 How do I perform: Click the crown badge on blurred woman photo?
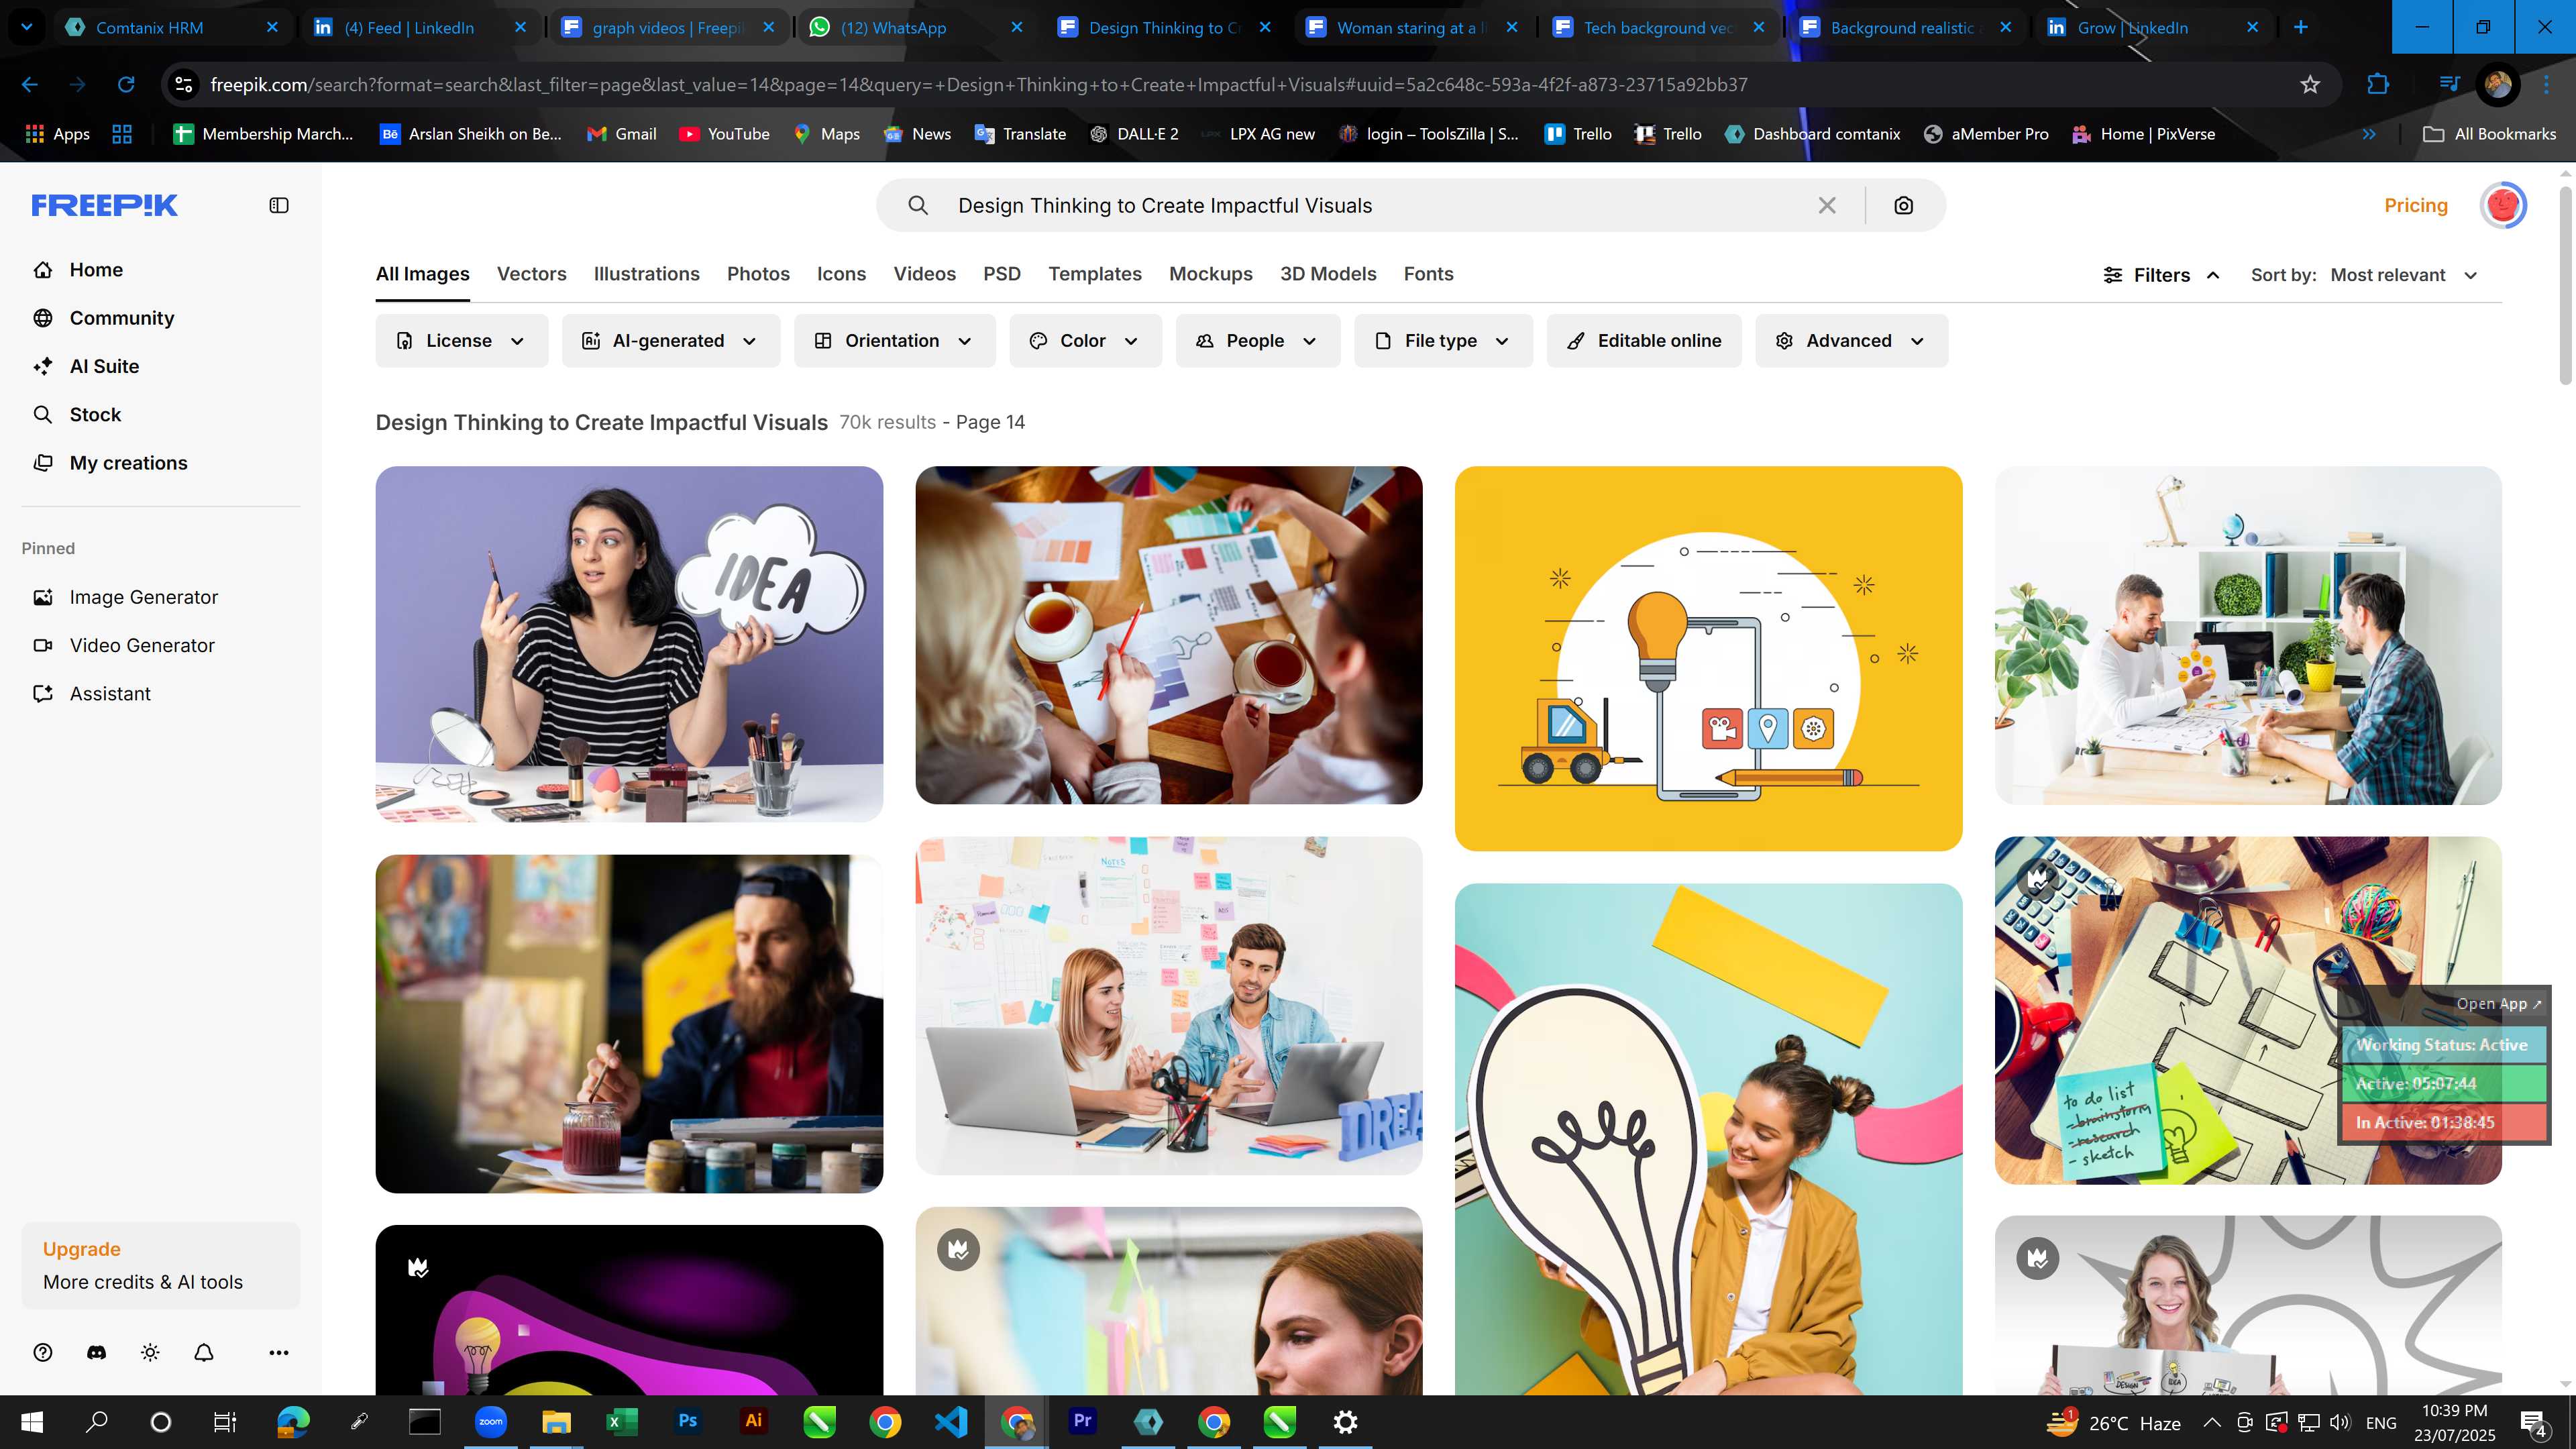point(958,1249)
